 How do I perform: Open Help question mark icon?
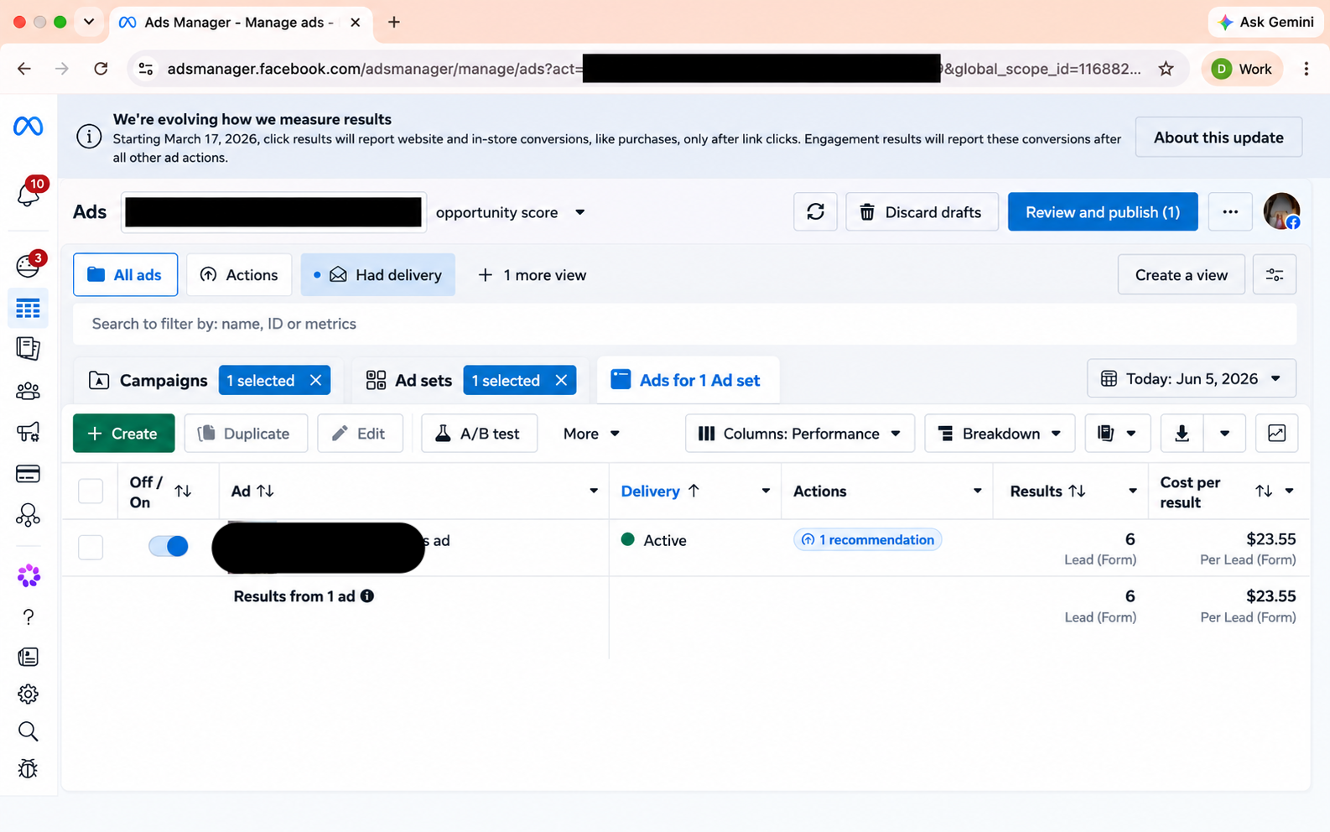tap(28, 617)
